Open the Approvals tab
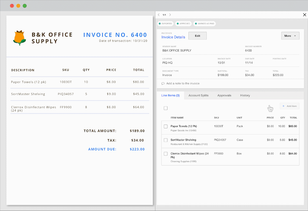Image resolution: width=308 pixels, height=211 pixels. tap(224, 95)
